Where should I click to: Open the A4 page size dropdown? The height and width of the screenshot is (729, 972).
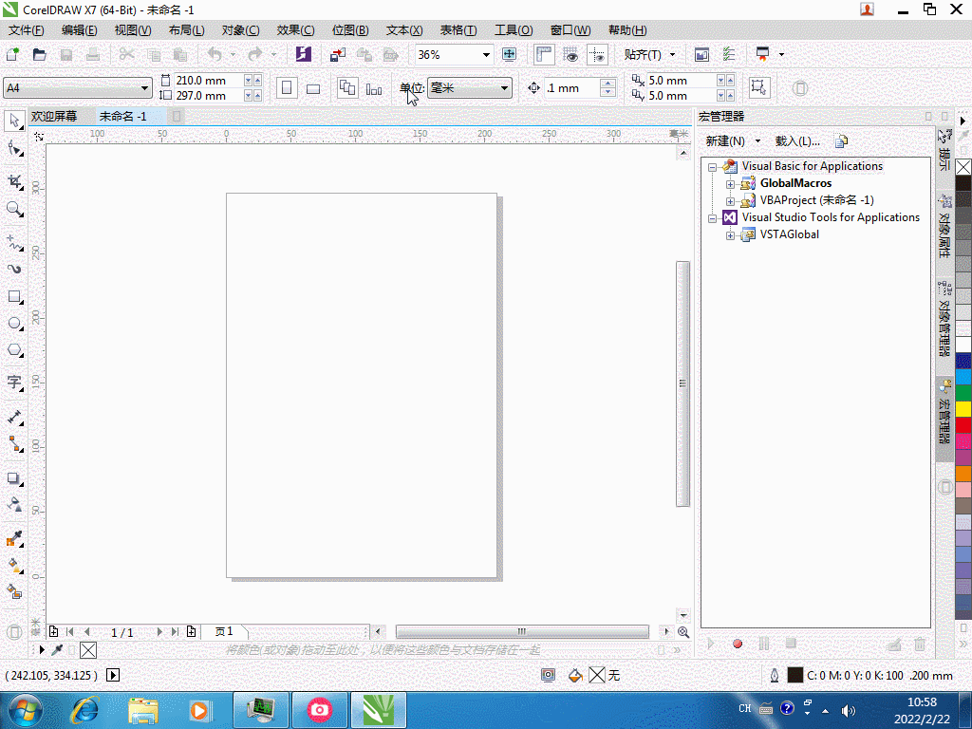click(x=144, y=88)
